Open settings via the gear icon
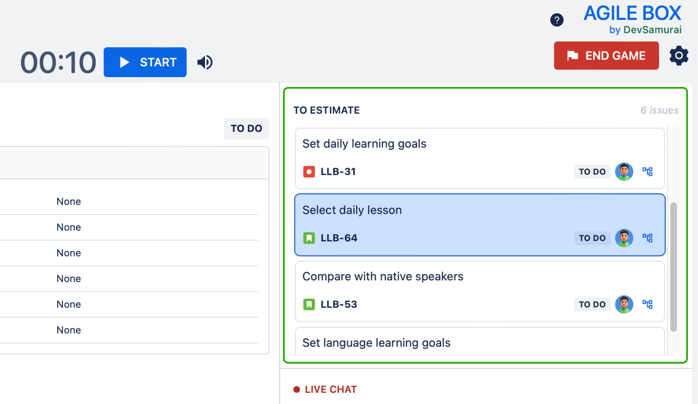 tap(679, 56)
